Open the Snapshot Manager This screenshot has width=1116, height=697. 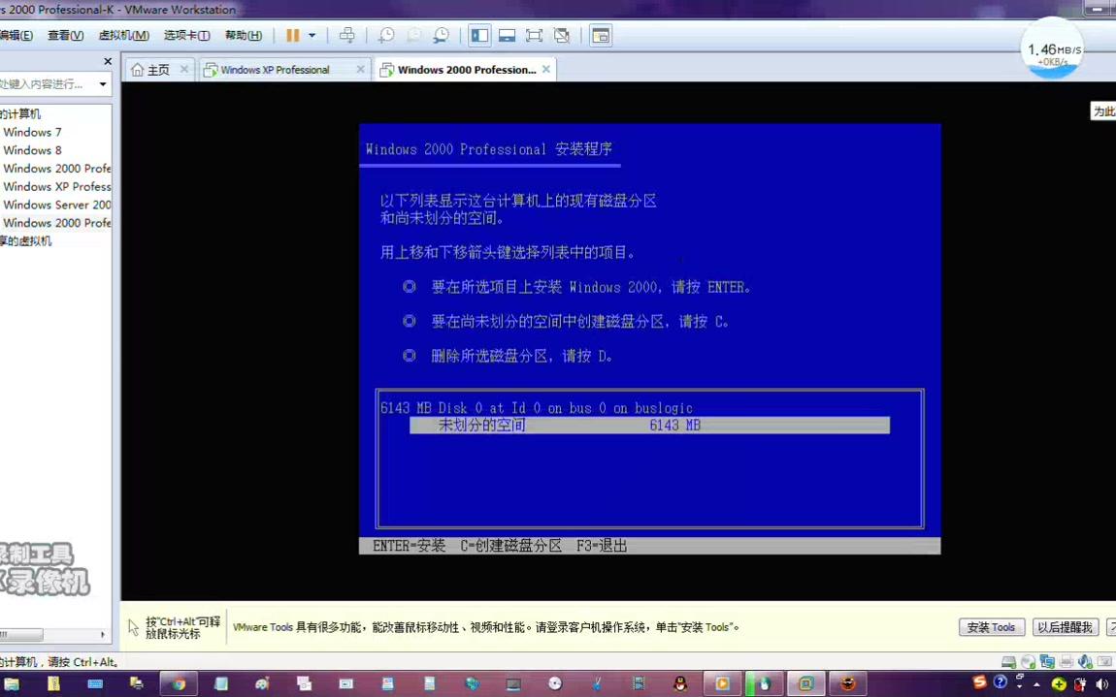click(441, 35)
